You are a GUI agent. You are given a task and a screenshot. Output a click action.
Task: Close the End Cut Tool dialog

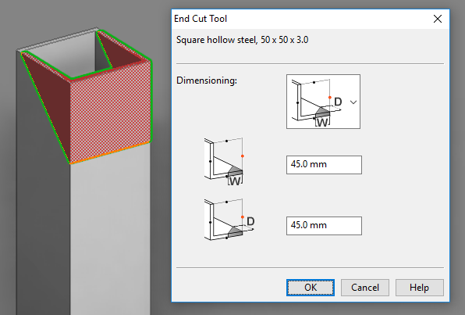[x=438, y=19]
